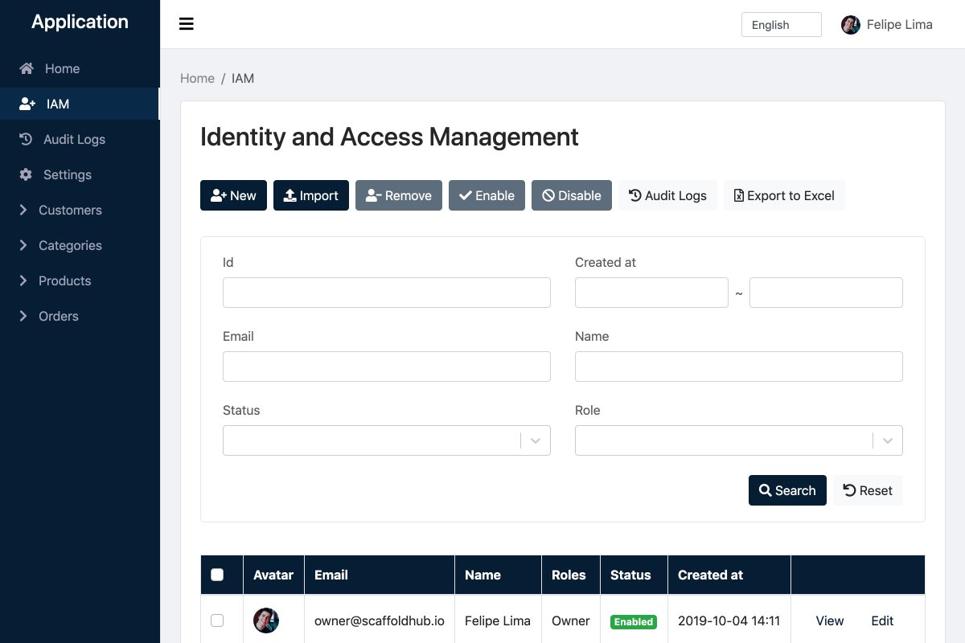Image resolution: width=965 pixels, height=643 pixels.
Task: Click the Search magnifier icon
Action: coord(764,490)
